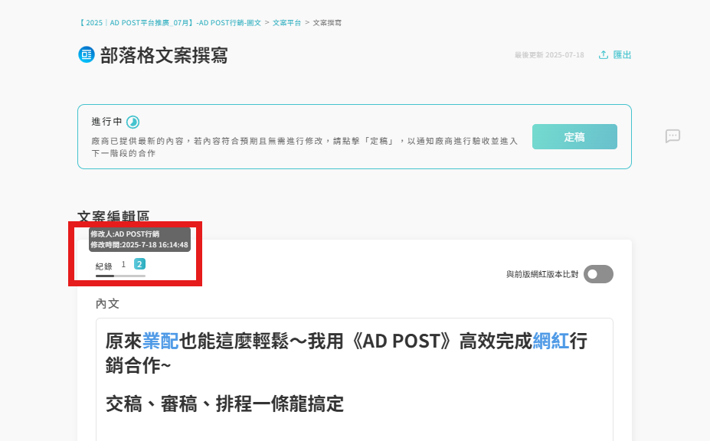Screen dimensions: 710x441
Task: Select record version 2
Action: point(139,264)
